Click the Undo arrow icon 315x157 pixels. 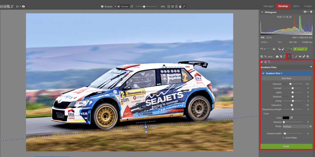click(x=261, y=49)
